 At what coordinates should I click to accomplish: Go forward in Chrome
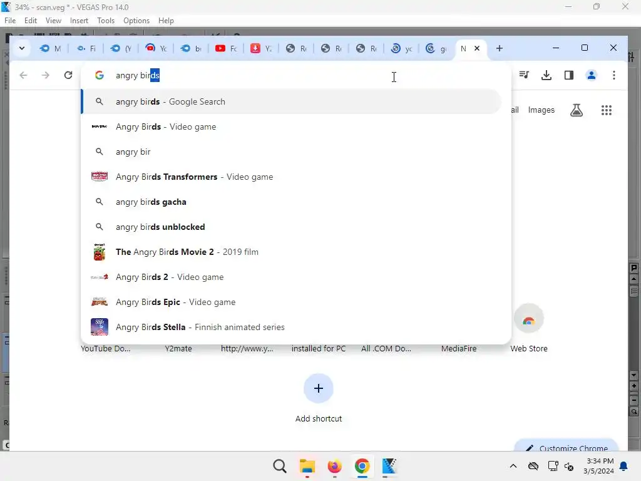pyautogui.click(x=45, y=75)
